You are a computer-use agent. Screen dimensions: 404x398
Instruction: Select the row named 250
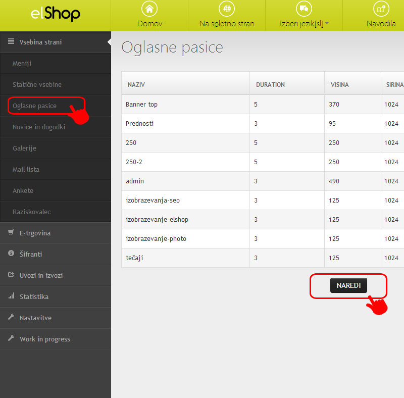263,143
